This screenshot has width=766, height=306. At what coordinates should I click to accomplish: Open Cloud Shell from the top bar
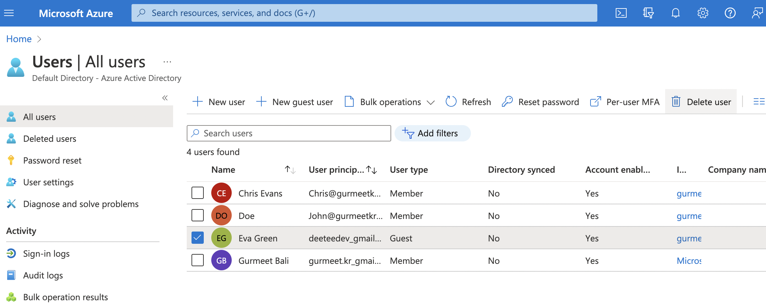[621, 13]
